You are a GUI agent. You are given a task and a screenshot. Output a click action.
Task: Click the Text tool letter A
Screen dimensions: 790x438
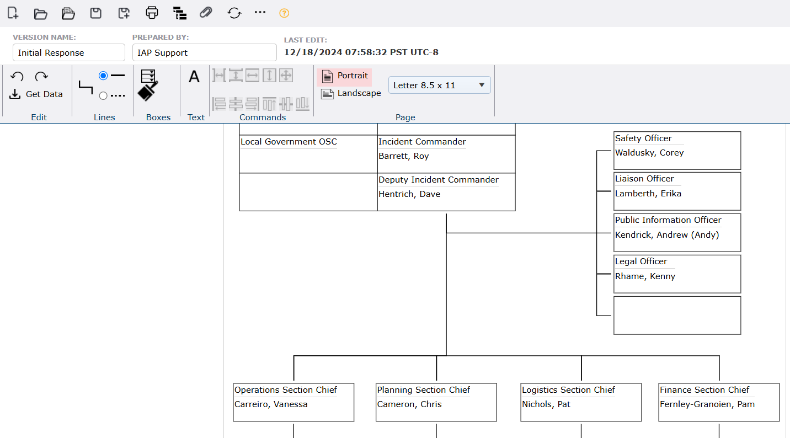coord(194,77)
